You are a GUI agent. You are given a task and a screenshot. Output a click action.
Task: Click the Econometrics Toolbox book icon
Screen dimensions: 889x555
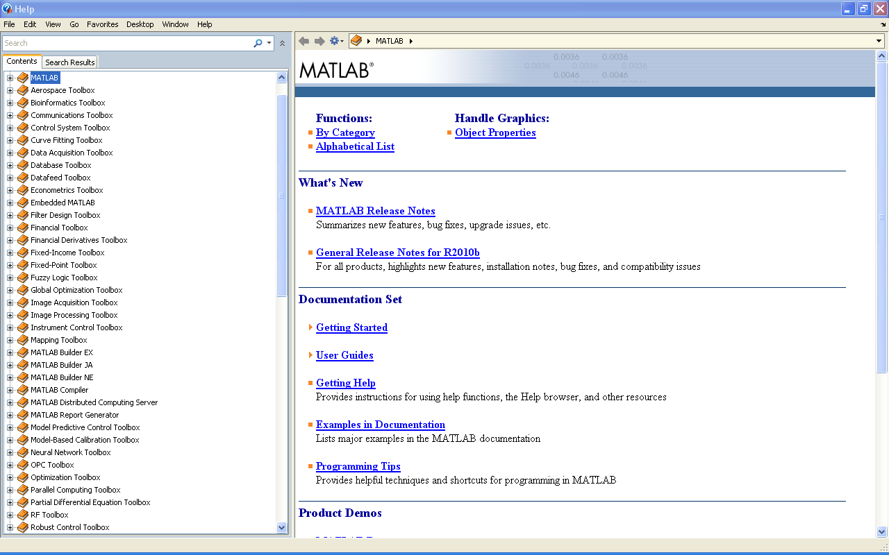point(23,190)
